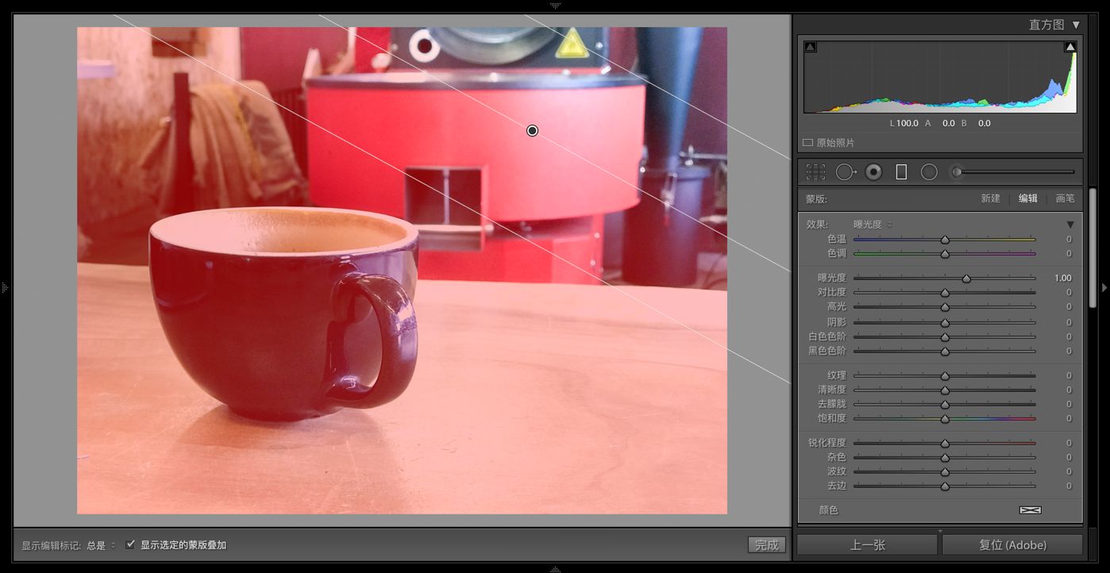Enable the 原始照片 checkbox

pos(807,143)
